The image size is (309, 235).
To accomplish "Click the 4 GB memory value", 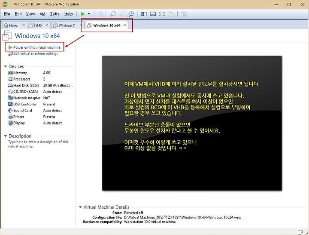I will (47, 73).
